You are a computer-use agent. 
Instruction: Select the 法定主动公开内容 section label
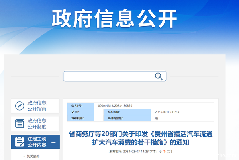tap(37, 142)
